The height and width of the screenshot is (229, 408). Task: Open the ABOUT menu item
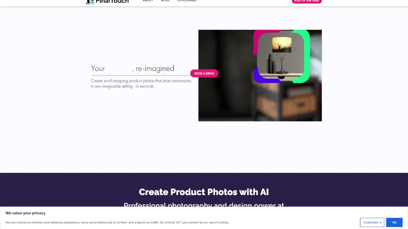(148, 1)
